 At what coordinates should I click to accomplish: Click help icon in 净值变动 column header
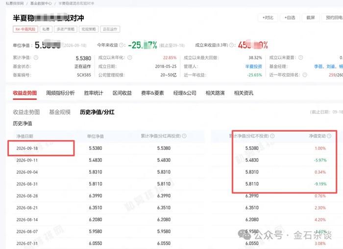pos(329,136)
